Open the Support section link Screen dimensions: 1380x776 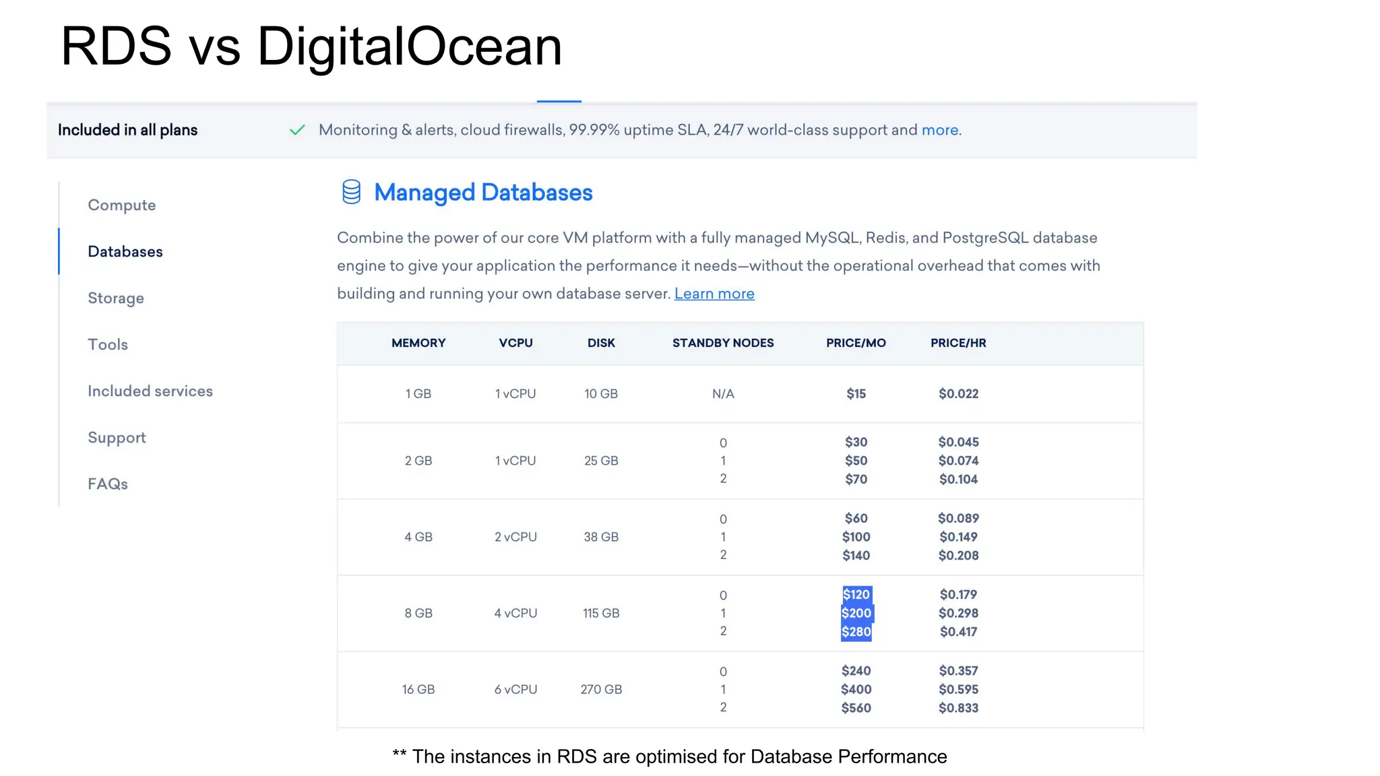coord(117,437)
